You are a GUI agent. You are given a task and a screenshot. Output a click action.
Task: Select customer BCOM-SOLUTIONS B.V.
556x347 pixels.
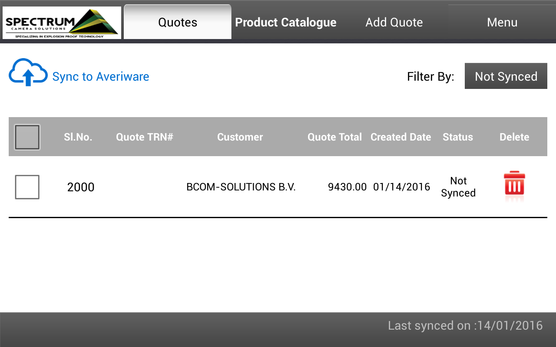click(241, 187)
